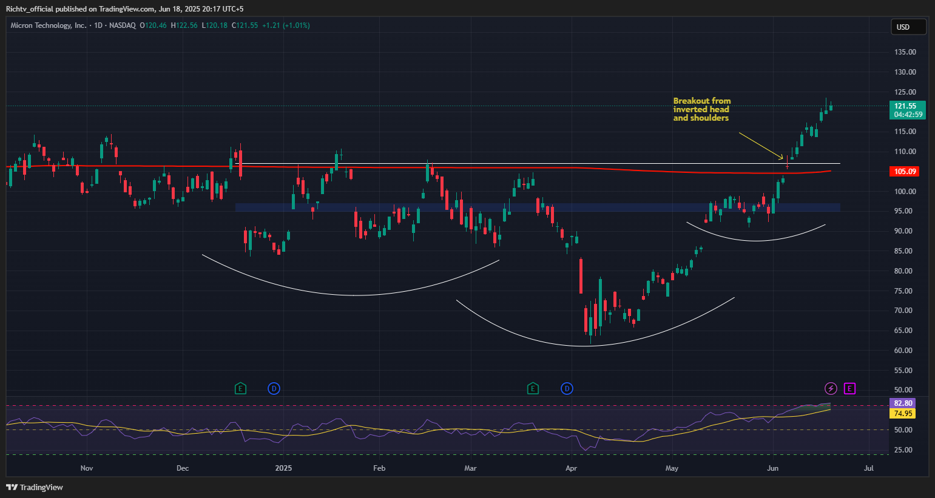Click the 130.00 price axis label
Image resolution: width=935 pixels, height=498 pixels.
[x=905, y=72]
